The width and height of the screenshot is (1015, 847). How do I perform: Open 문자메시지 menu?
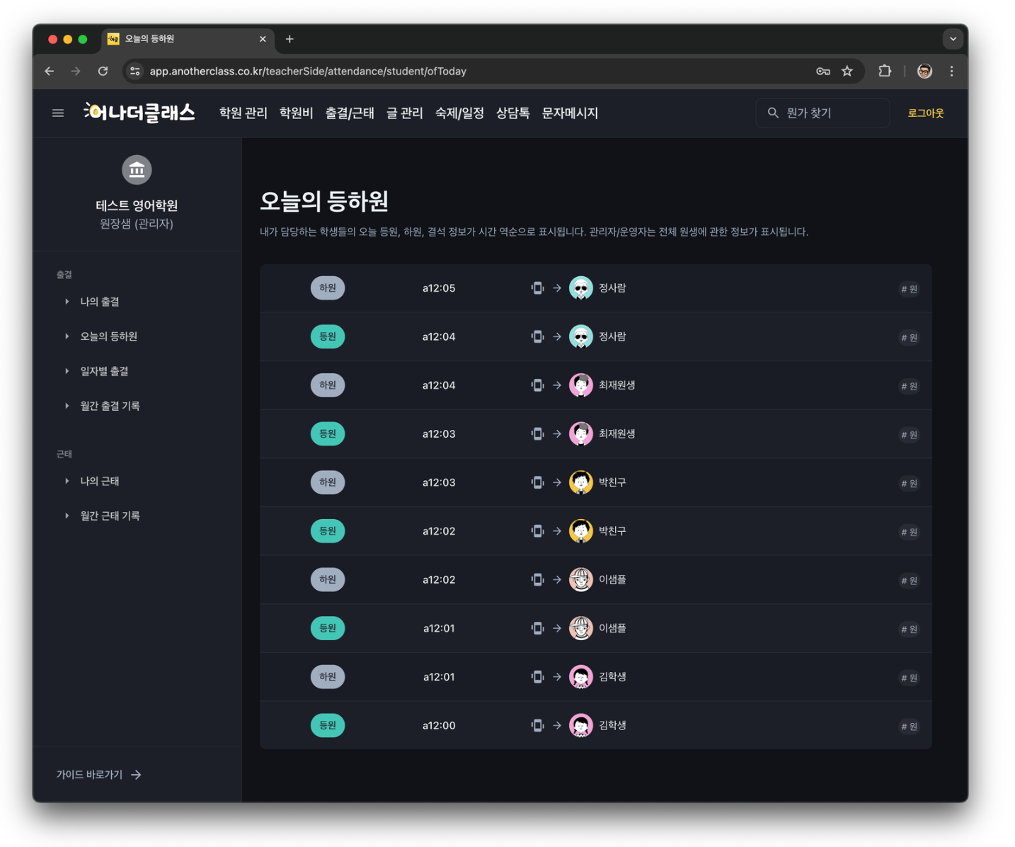click(x=570, y=113)
